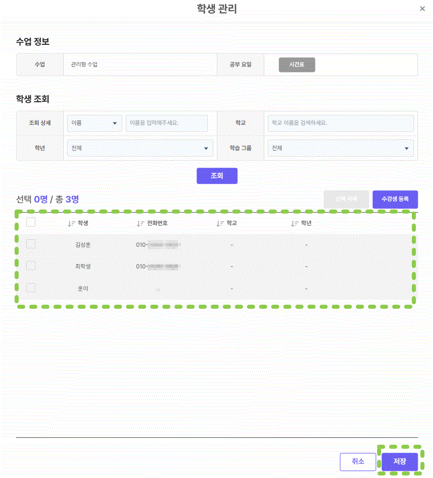This screenshot has width=433, height=478.
Task: Click the greyed button left of 수강생 등록
Action: pos(346,199)
